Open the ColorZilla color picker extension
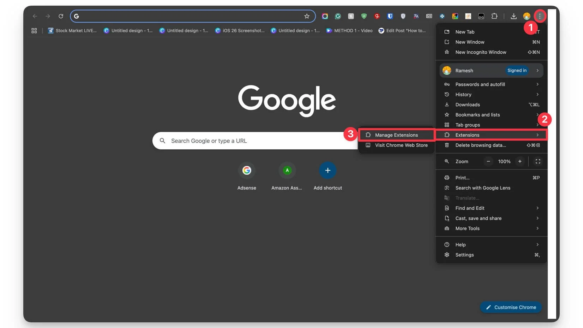The height and width of the screenshot is (328, 583). click(455, 16)
